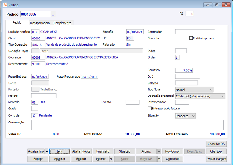The height and width of the screenshot is (165, 233).
Task: Click the Itens button
Action: click(60, 151)
